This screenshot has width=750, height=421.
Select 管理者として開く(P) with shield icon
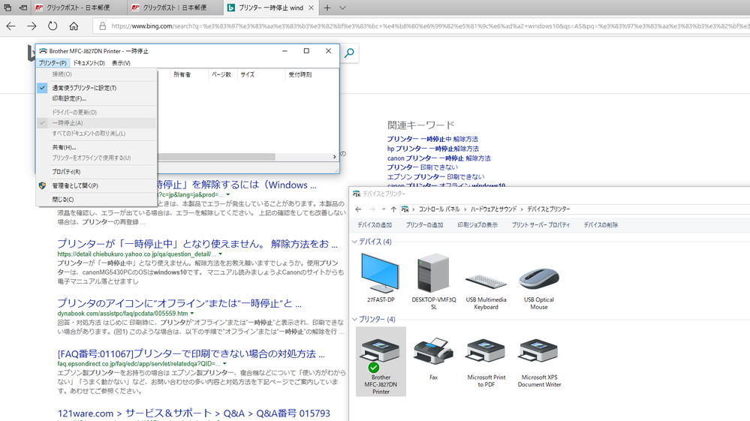[x=96, y=185]
